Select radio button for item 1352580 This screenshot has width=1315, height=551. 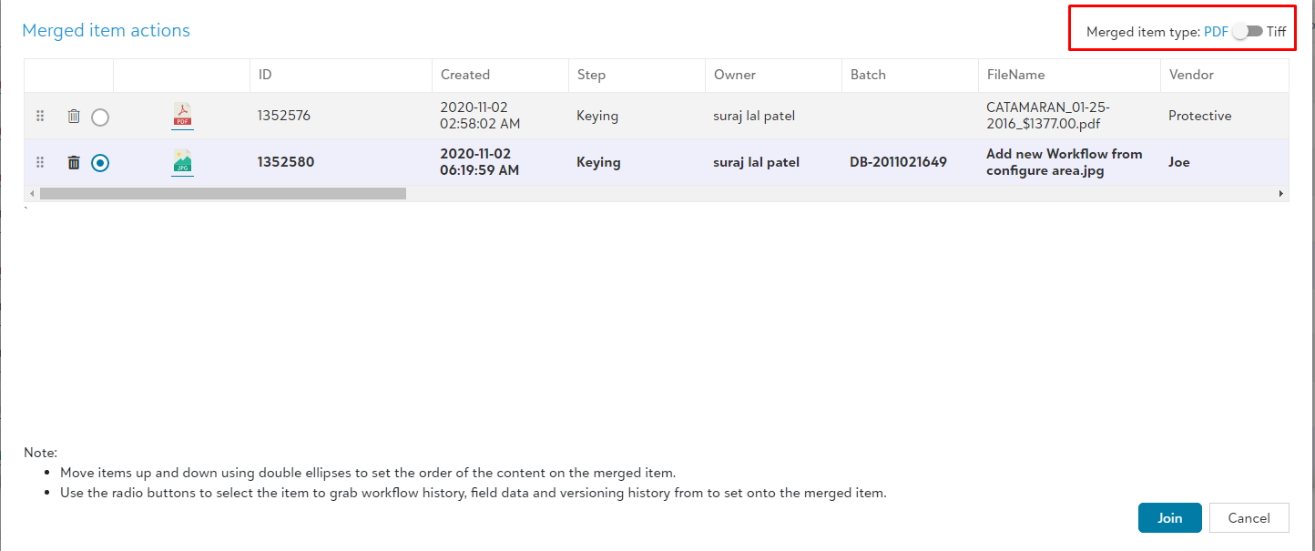[x=100, y=163]
